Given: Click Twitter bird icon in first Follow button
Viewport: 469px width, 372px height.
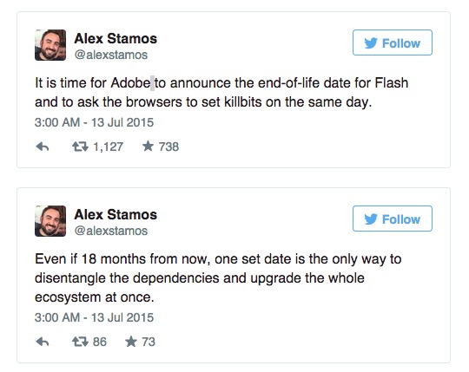Looking at the screenshot, I should 371,43.
